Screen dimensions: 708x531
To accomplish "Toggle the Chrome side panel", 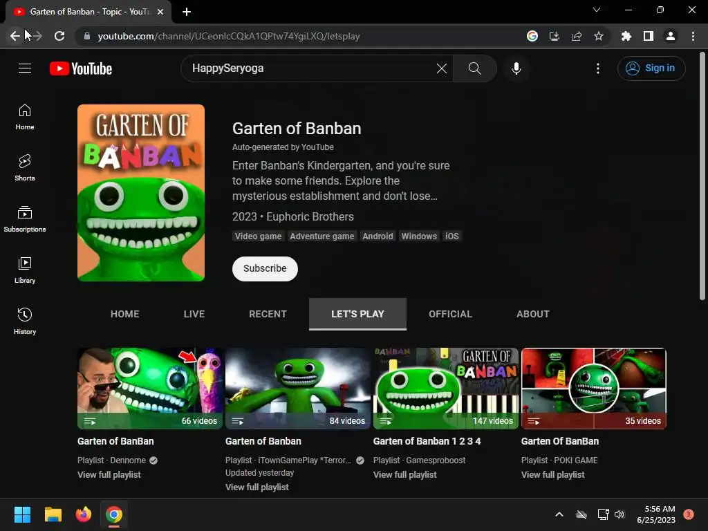I will tap(649, 36).
